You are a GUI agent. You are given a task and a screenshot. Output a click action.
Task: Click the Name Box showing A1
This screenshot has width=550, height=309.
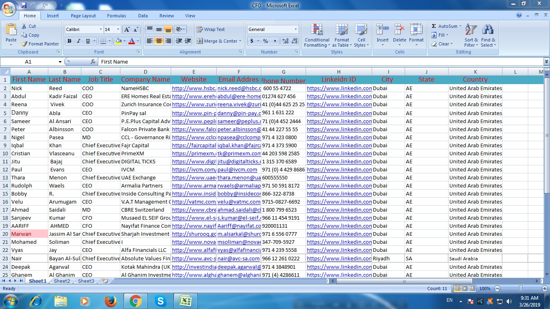(28, 62)
